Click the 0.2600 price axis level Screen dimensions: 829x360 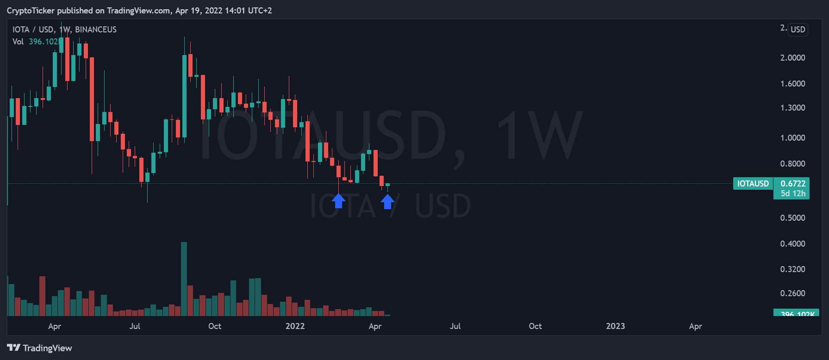pos(792,293)
